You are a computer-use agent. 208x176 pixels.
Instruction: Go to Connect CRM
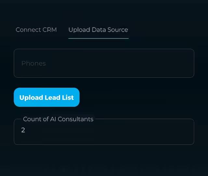[x=36, y=30]
